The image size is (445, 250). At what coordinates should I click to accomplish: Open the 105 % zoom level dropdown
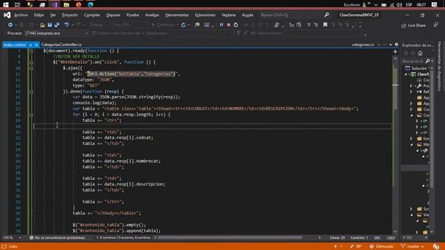pos(11,237)
